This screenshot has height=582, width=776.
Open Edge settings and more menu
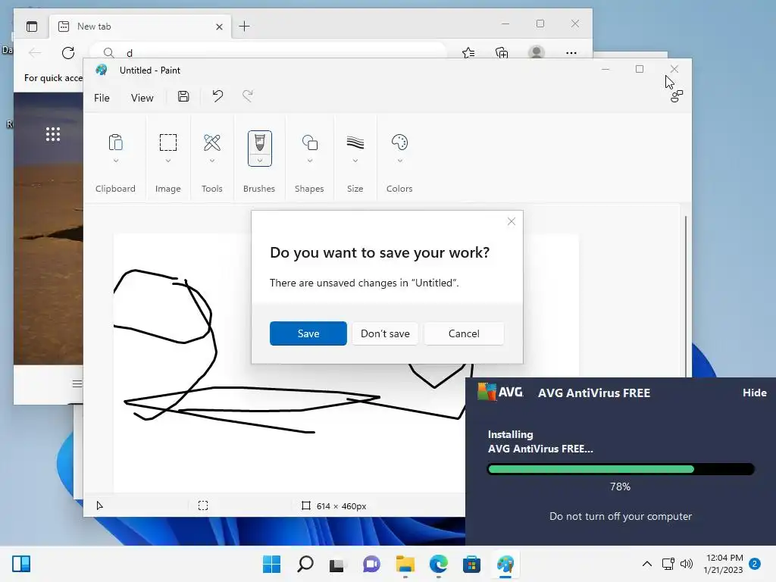571,53
